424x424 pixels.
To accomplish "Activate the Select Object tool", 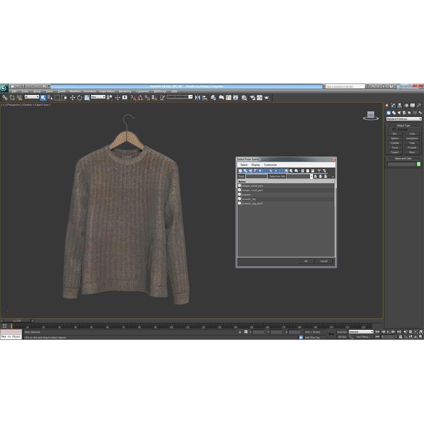I will [x=43, y=98].
